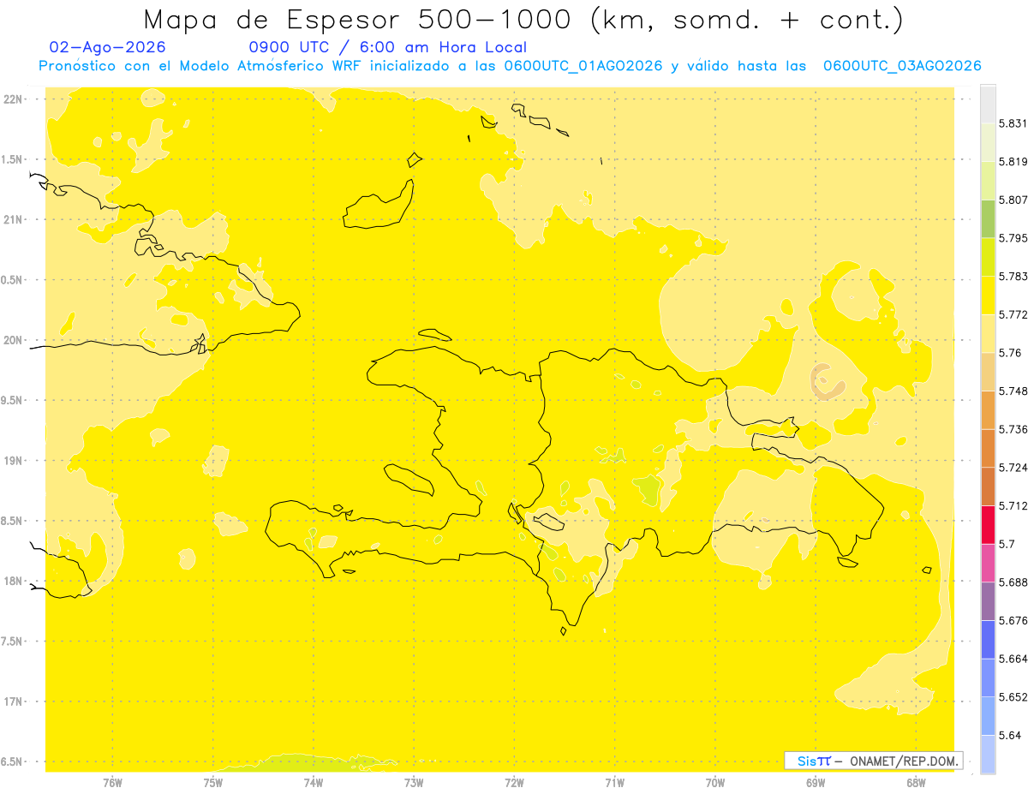Click the 'SisTT - ONAMET/REP.DOM.' credit box
Image resolution: width=1028 pixels, height=794 pixels.
(x=874, y=761)
